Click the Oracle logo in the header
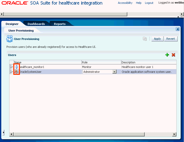Image resolution: width=184 pixels, height=142 pixels. click(15, 3)
